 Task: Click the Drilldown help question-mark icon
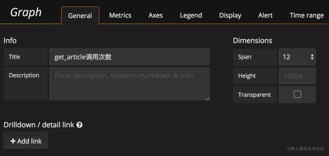click(x=80, y=125)
